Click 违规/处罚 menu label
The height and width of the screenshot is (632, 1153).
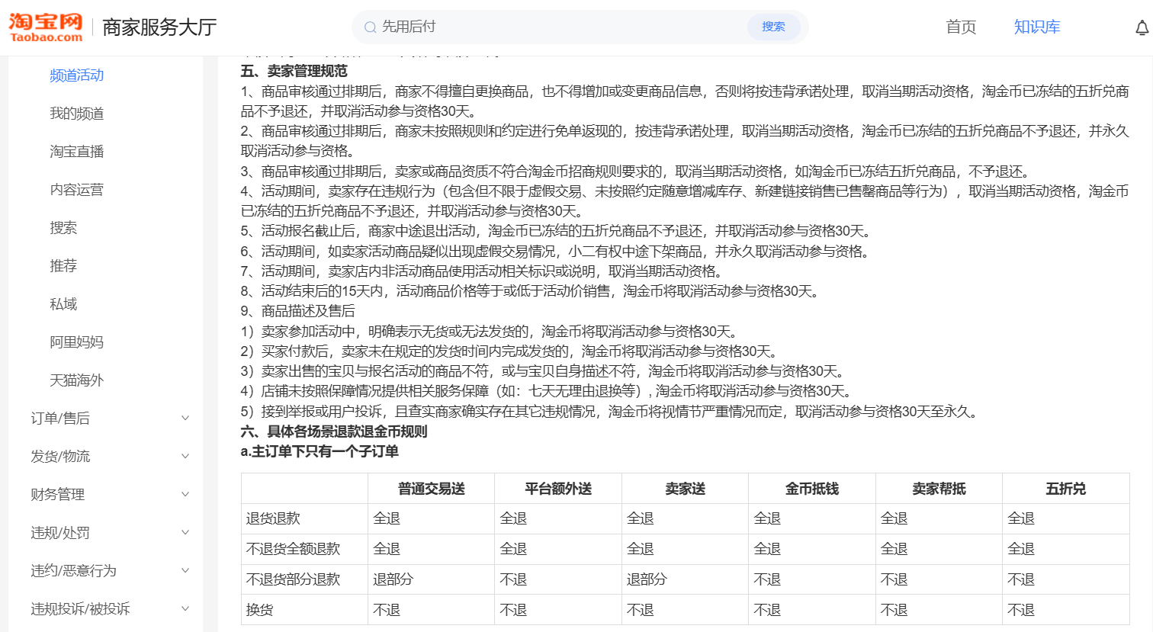pyautogui.click(x=60, y=533)
